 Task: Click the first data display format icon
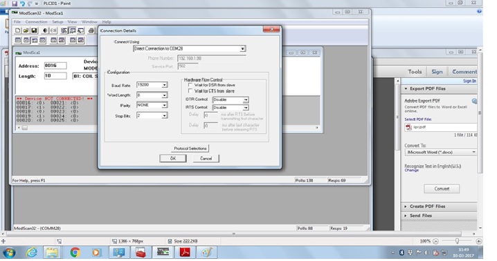point(18,40)
